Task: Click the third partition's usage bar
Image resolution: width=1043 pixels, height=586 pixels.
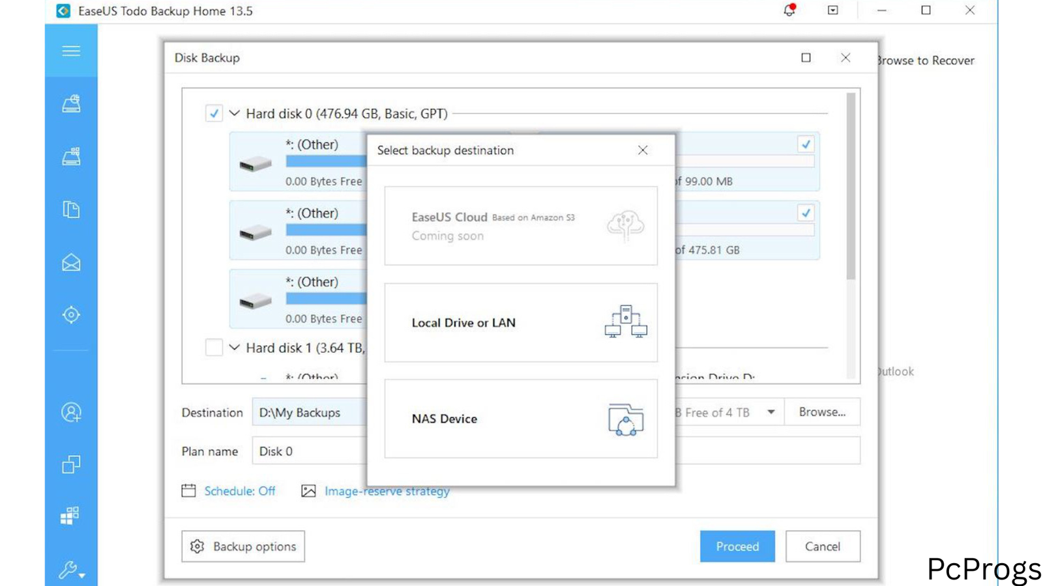Action: [326, 299]
